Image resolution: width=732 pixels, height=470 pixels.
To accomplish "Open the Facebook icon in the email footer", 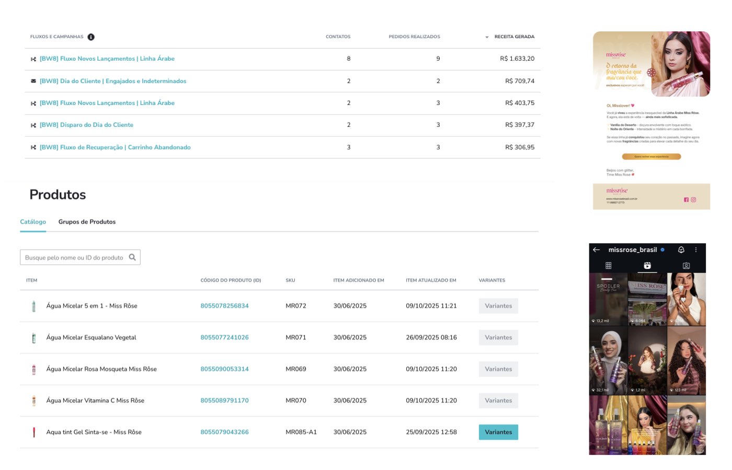I will [687, 199].
